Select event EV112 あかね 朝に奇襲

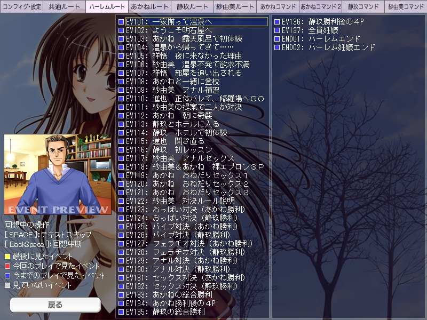click(169, 115)
